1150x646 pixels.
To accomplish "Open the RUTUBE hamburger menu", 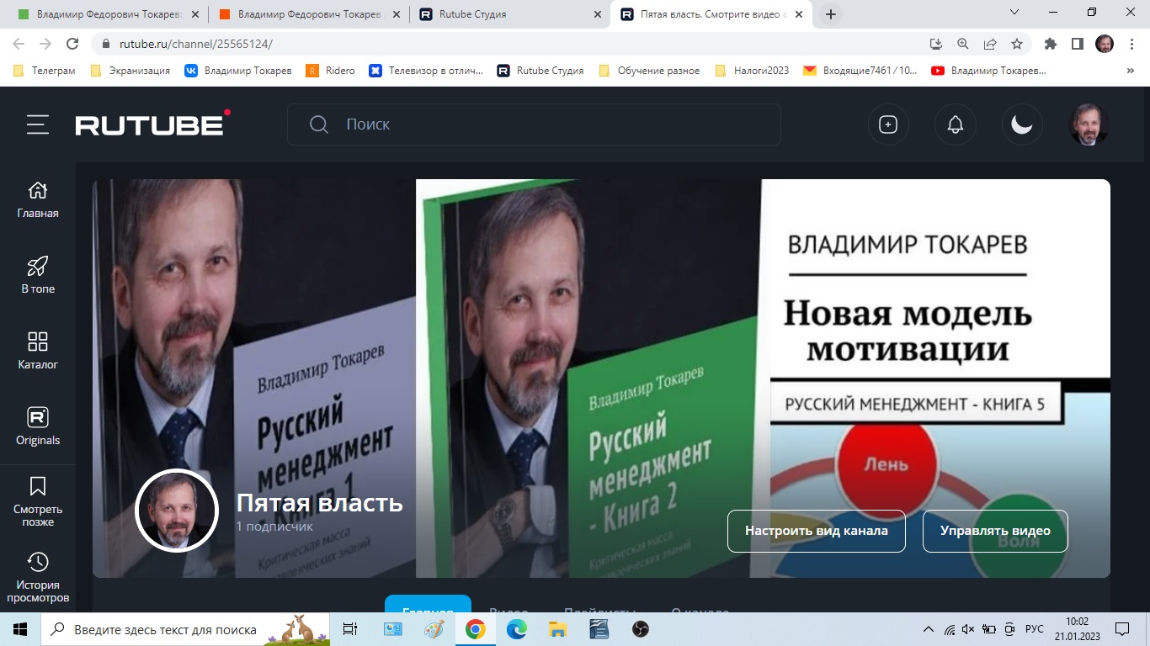I will coord(37,124).
